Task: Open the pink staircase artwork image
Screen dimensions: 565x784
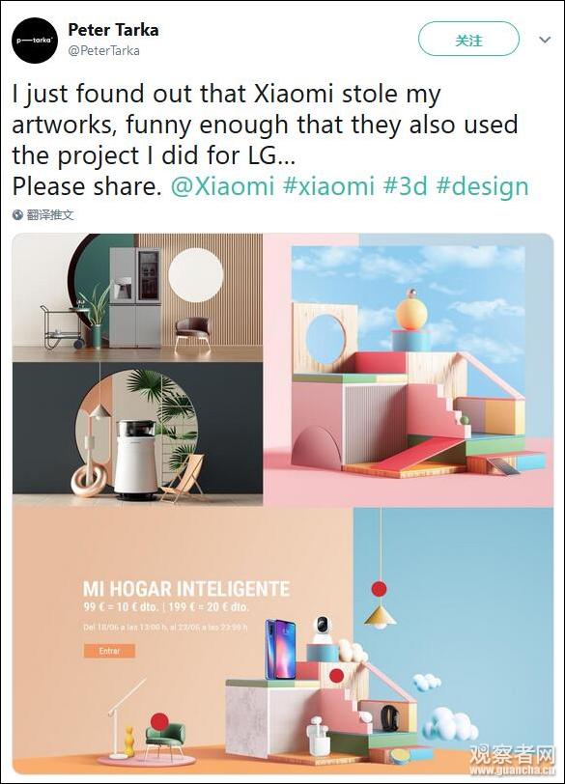Action: (409, 370)
